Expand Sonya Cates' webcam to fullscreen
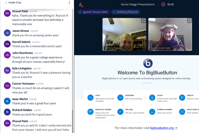 pyautogui.click(x=189, y=21)
